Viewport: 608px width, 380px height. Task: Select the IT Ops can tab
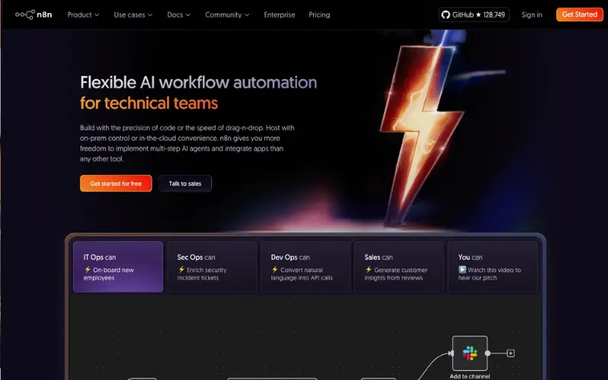(118, 267)
